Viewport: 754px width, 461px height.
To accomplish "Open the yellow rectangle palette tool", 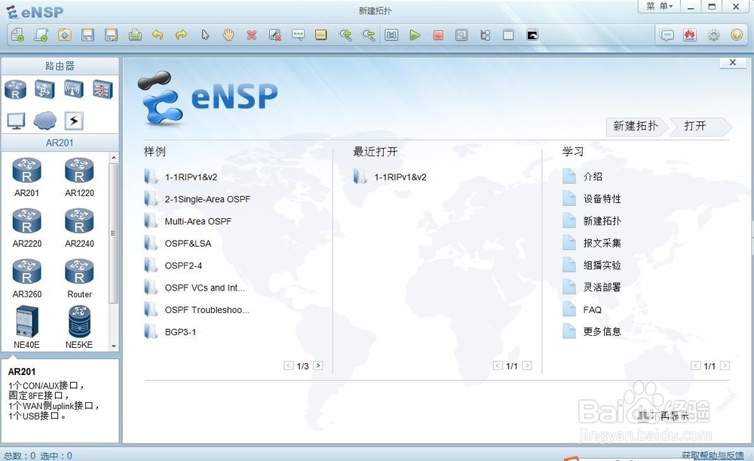I will click(x=320, y=35).
